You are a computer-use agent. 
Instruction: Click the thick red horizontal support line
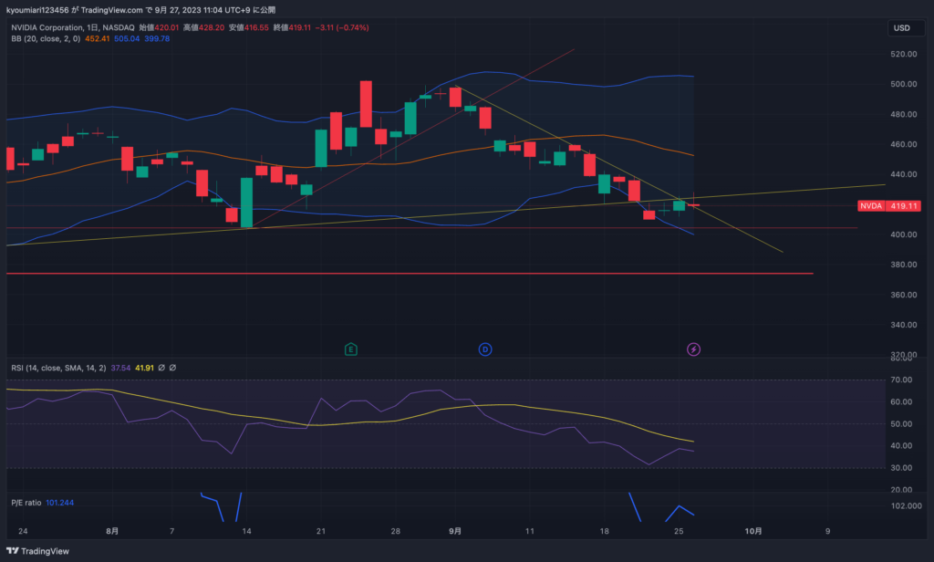(x=410, y=274)
